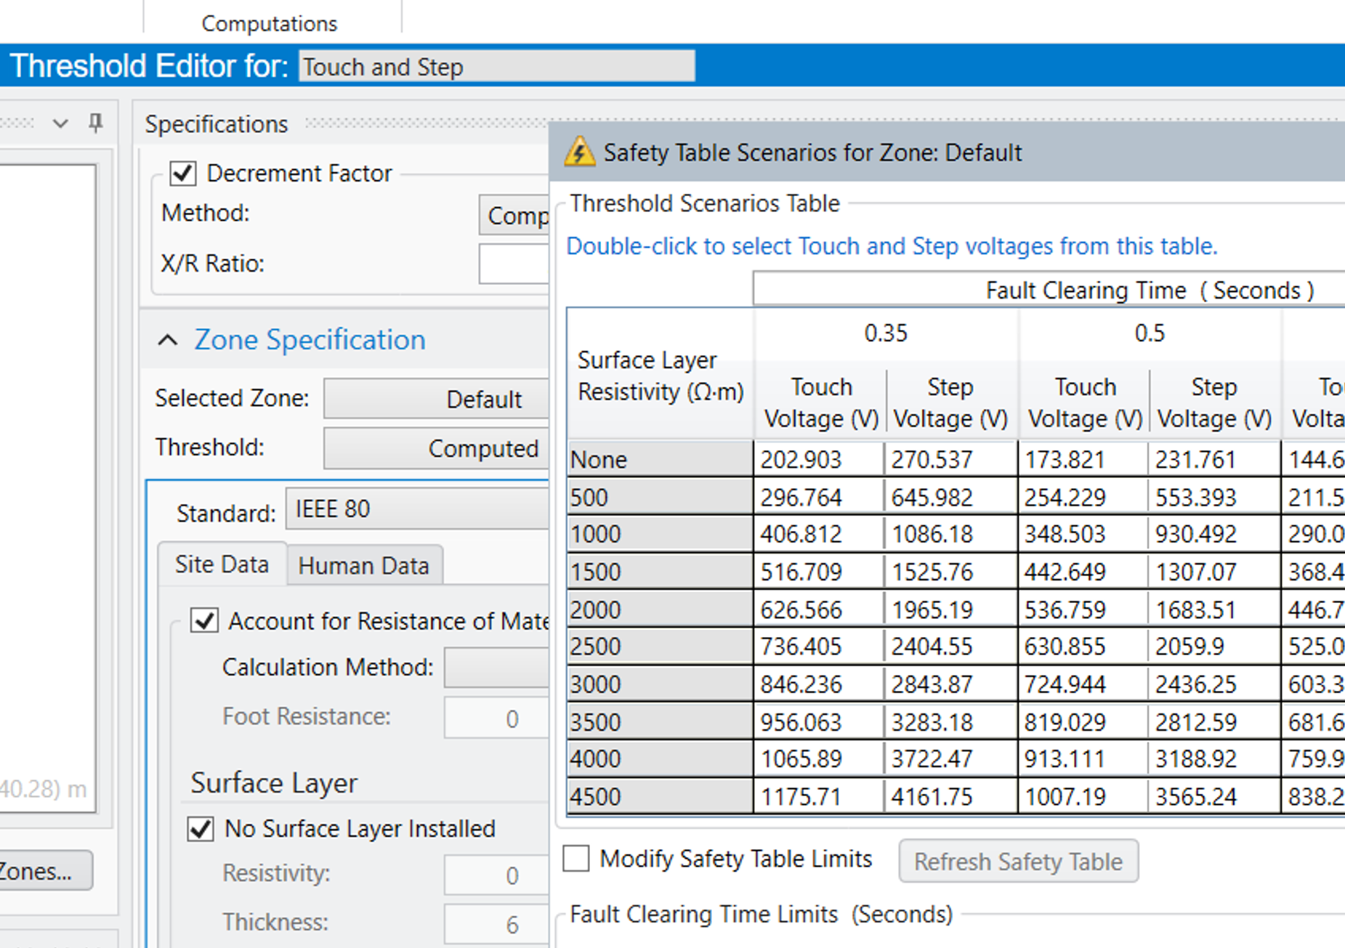Toggle the Decrement Factor checkbox

tap(182, 174)
